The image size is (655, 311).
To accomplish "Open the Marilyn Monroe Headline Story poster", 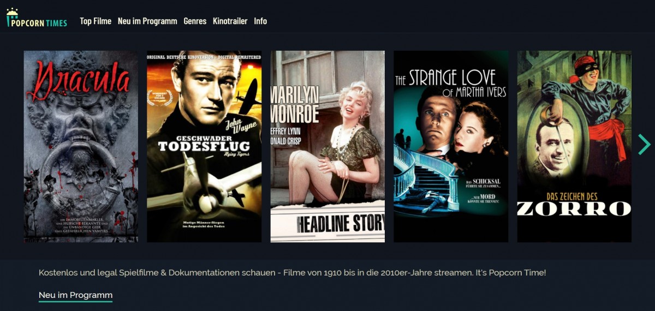I will (327, 146).
